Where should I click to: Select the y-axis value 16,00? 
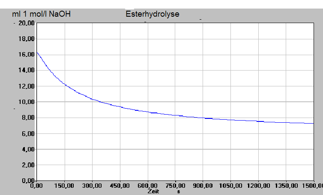click(27, 54)
